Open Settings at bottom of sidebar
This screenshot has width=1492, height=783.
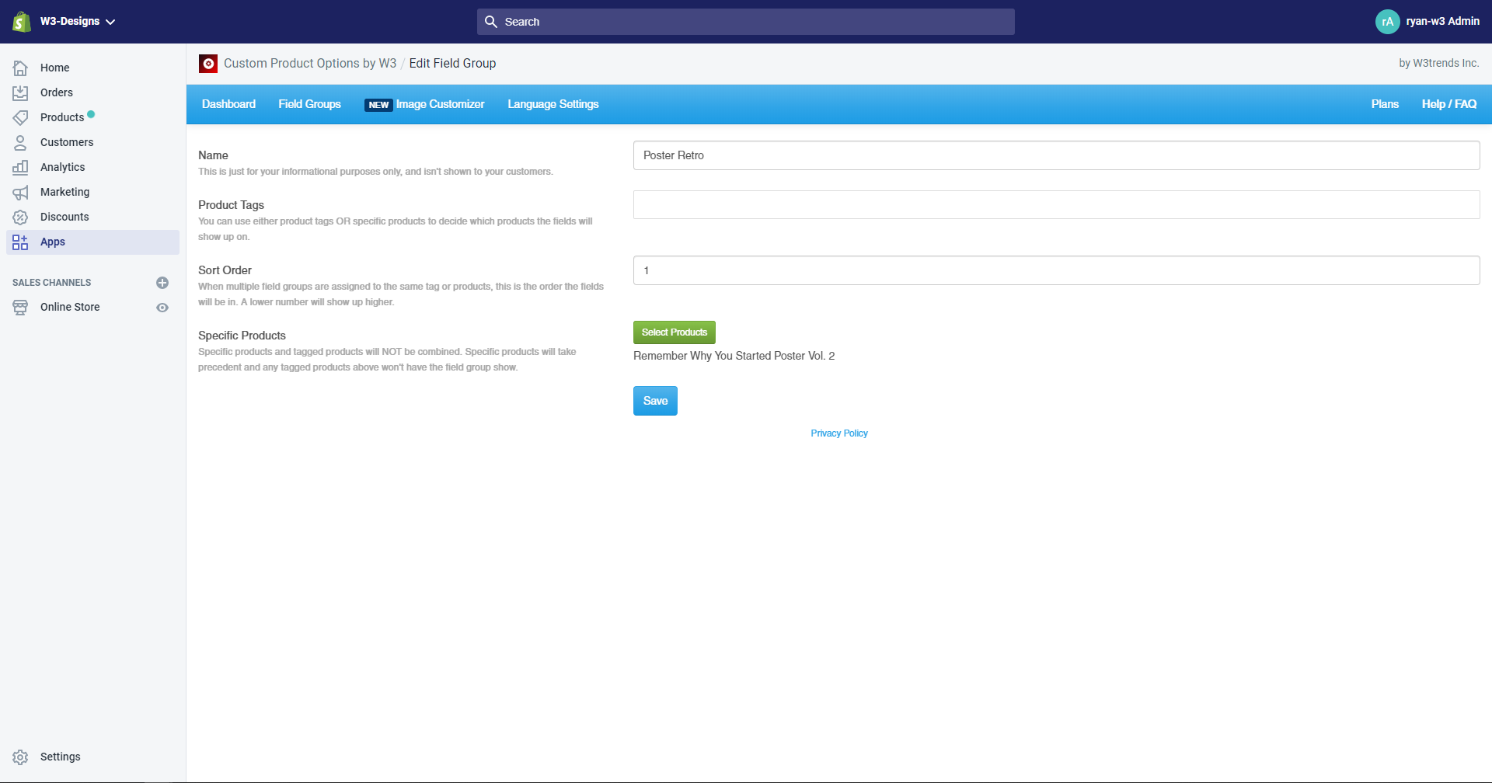pos(93,757)
